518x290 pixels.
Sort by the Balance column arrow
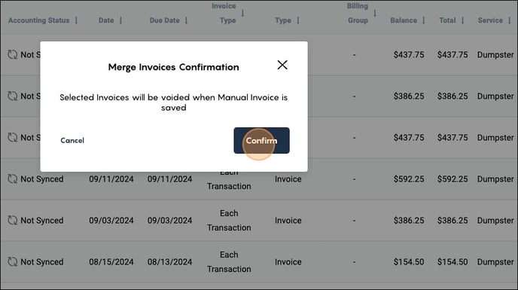(424, 20)
